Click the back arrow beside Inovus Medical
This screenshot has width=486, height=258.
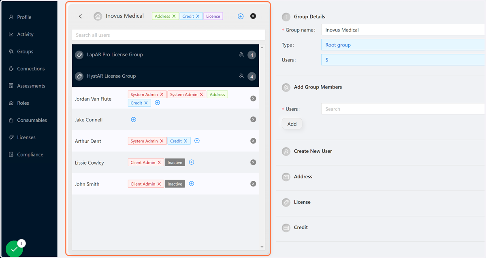pyautogui.click(x=80, y=16)
